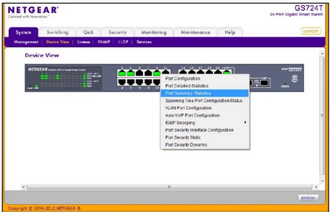Click the Device View heading
The height and width of the screenshot is (212, 330).
tap(42, 55)
